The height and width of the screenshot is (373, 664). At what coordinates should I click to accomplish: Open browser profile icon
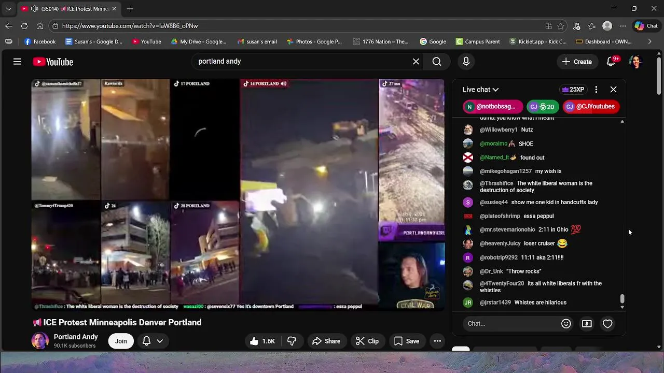607,26
